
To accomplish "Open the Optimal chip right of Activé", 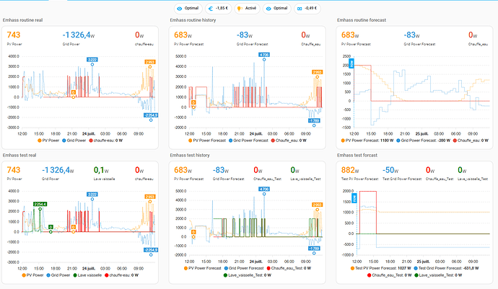I will point(277,9).
